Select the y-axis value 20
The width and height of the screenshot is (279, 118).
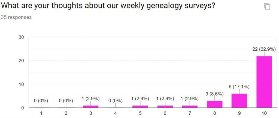(x=21, y=61)
